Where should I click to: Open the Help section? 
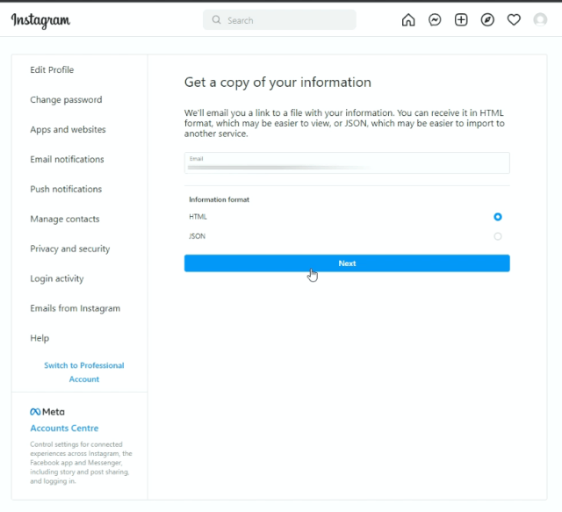[40, 338]
